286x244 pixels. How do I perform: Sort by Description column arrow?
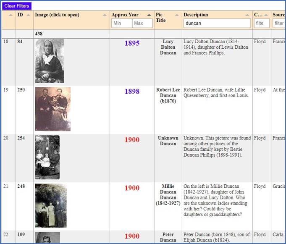(x=247, y=15)
